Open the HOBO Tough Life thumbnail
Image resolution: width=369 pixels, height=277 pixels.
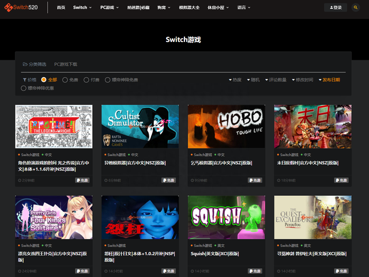pos(227,127)
